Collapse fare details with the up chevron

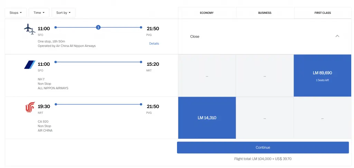pos(337,36)
